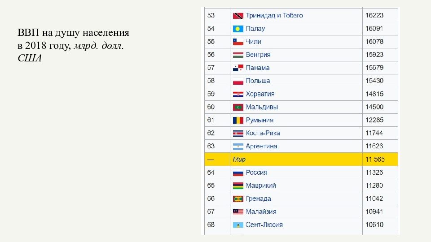Click the Chile flag icon

(x=238, y=42)
